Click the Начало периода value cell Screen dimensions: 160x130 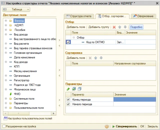pyautogui.click(x=134, y=104)
